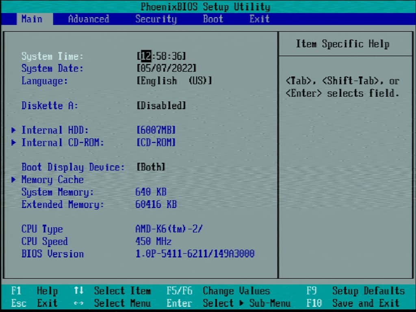Change Boot Display Device Both value
Screen dimensions: 416x312
coord(151,167)
